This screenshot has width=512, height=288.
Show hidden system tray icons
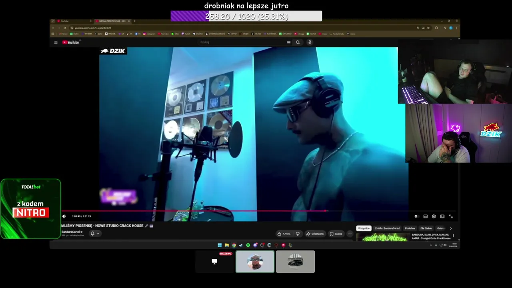431,245
